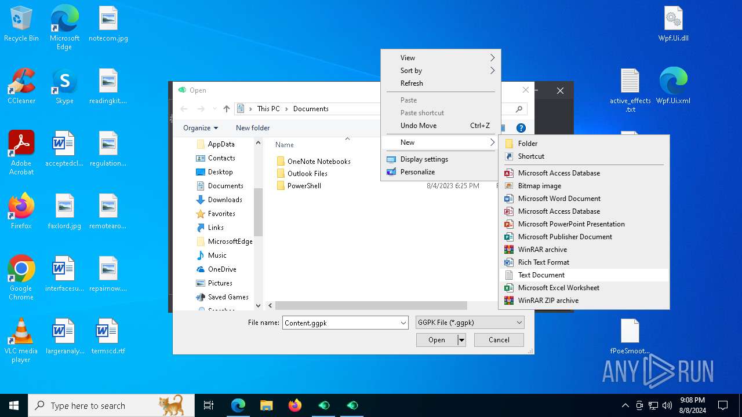Open the split arrow beside Open button
Screen dimensions: 742x417
coord(461,340)
